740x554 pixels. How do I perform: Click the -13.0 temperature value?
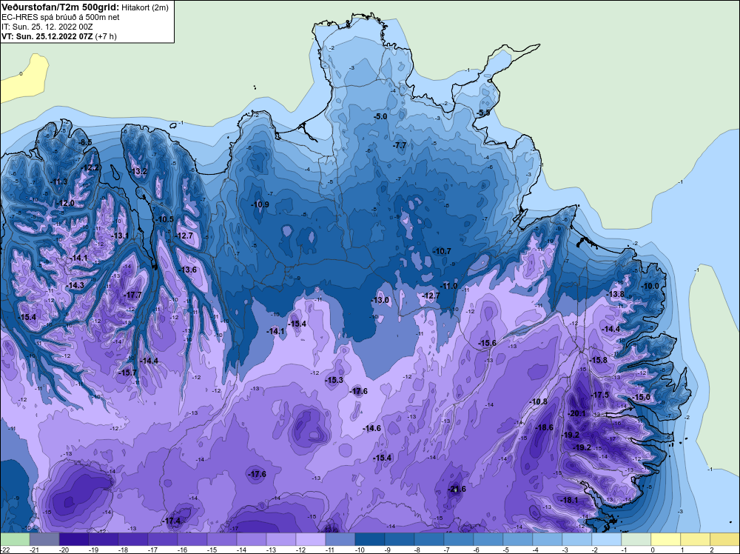click(380, 300)
